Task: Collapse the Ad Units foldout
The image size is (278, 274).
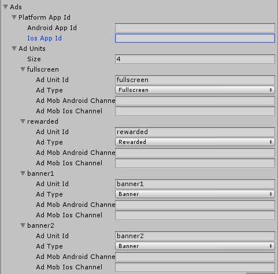Action: pyautogui.click(x=14, y=49)
